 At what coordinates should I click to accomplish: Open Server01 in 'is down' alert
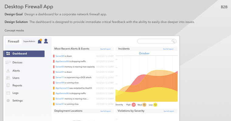[60, 72]
